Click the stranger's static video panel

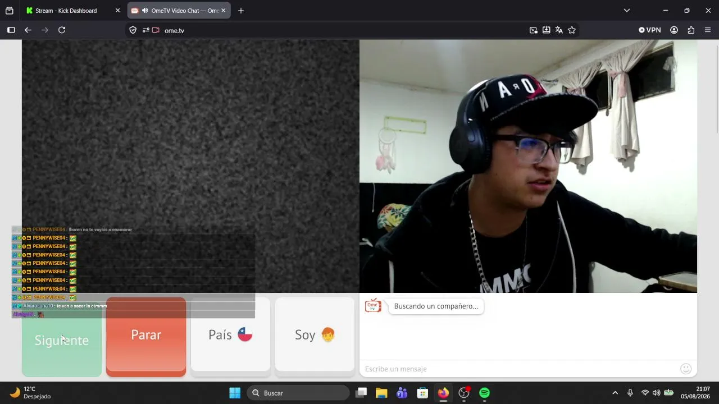(190, 166)
